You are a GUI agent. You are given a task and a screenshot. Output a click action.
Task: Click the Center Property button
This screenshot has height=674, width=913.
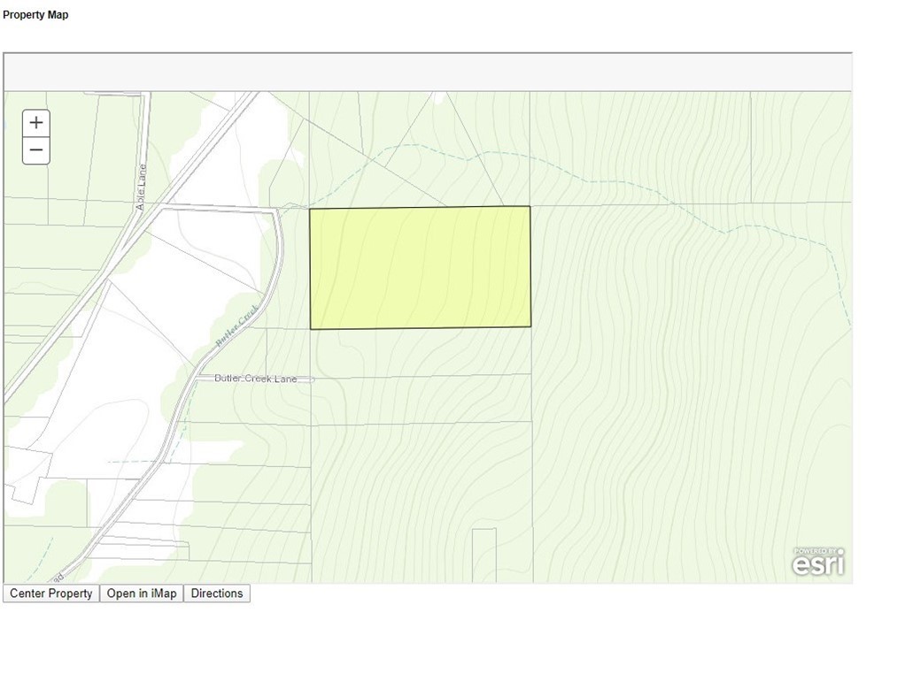51,594
